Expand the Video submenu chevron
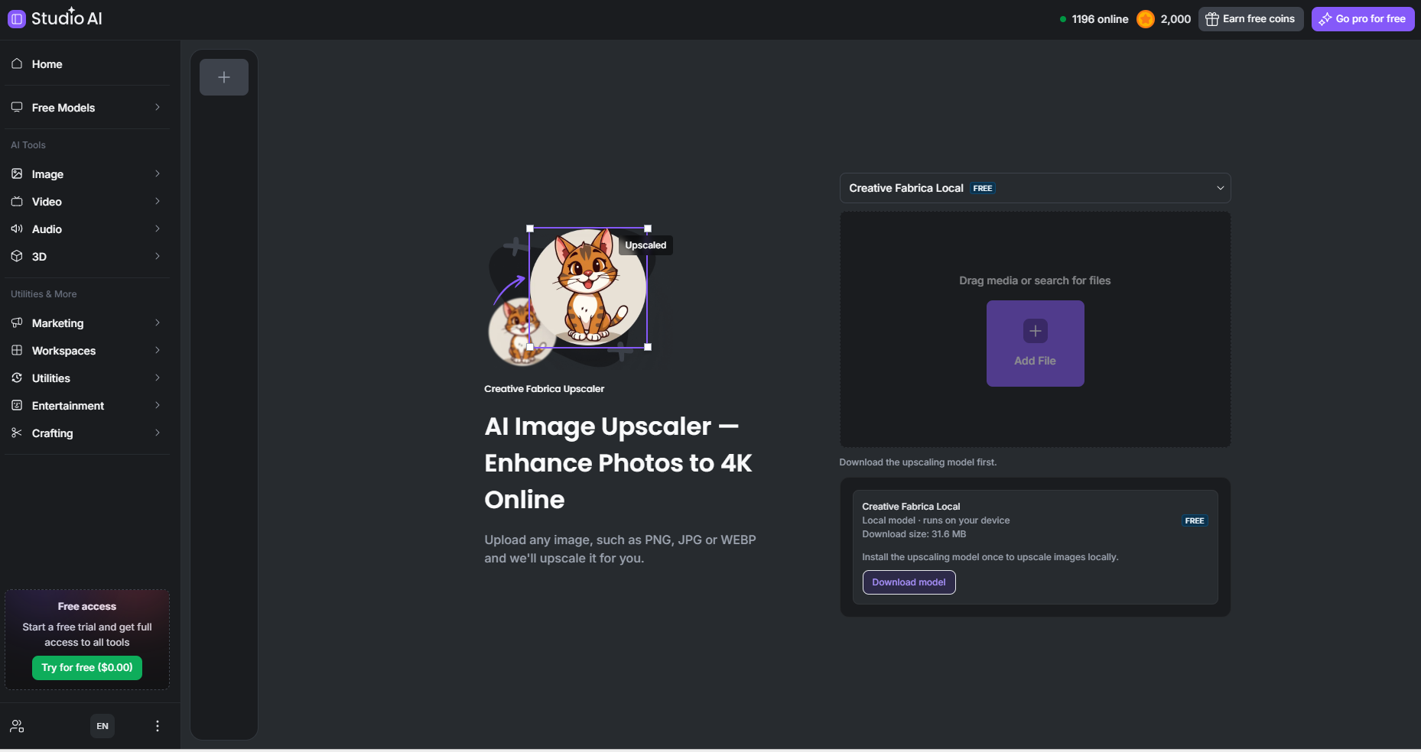Image resolution: width=1421 pixels, height=752 pixels. [x=158, y=201]
